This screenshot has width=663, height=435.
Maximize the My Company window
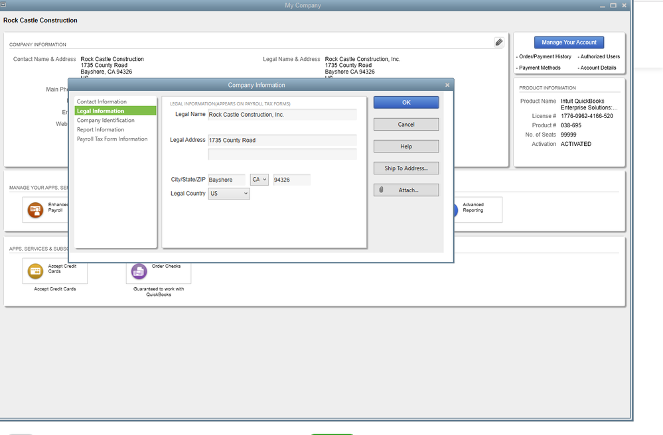613,5
